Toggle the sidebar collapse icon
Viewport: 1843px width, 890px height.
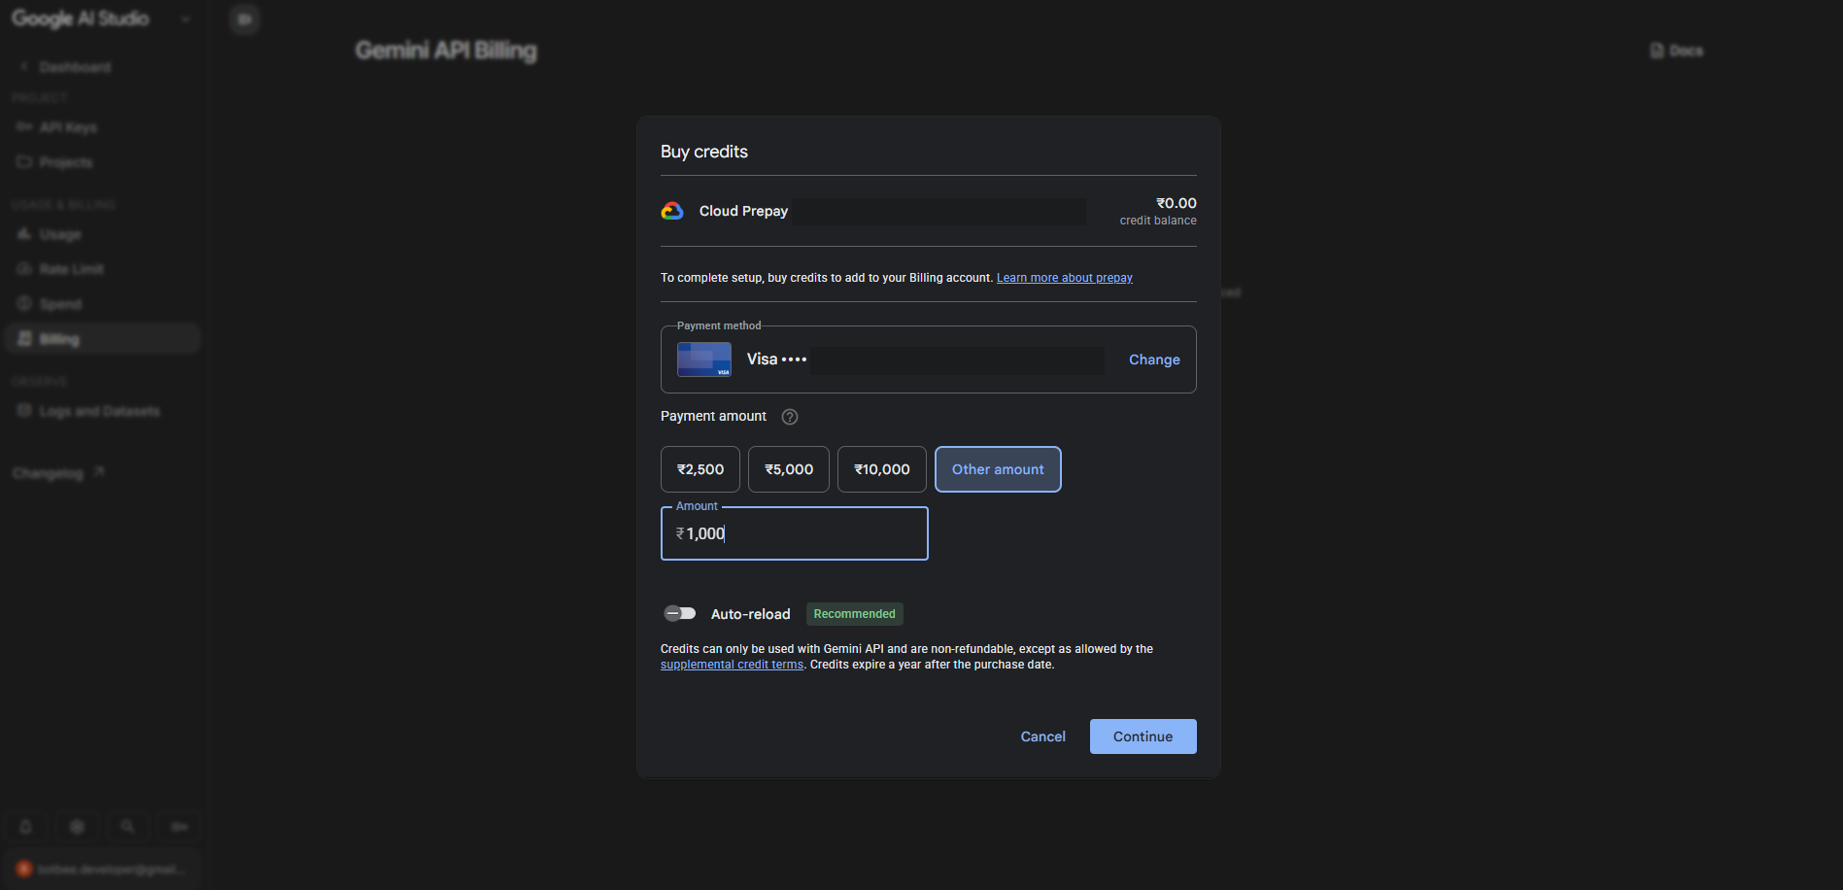[x=245, y=18]
